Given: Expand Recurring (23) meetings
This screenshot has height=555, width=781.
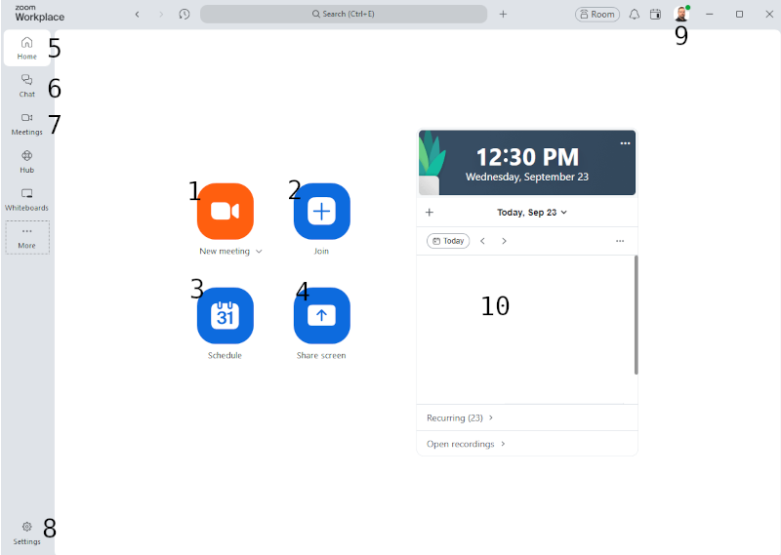Looking at the screenshot, I should click(460, 418).
